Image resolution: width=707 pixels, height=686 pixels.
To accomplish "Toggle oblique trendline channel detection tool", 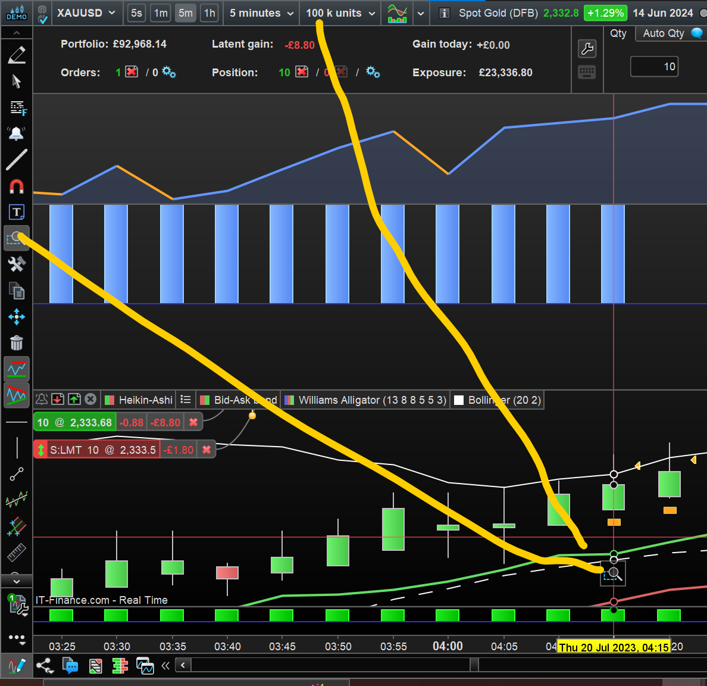I will tap(17, 395).
